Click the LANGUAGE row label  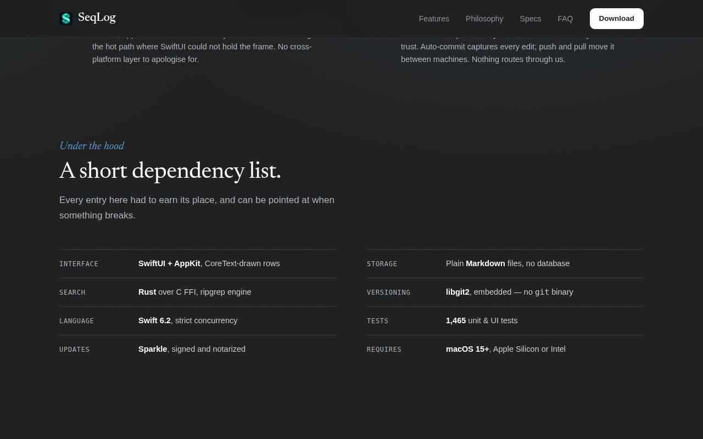pyautogui.click(x=76, y=321)
